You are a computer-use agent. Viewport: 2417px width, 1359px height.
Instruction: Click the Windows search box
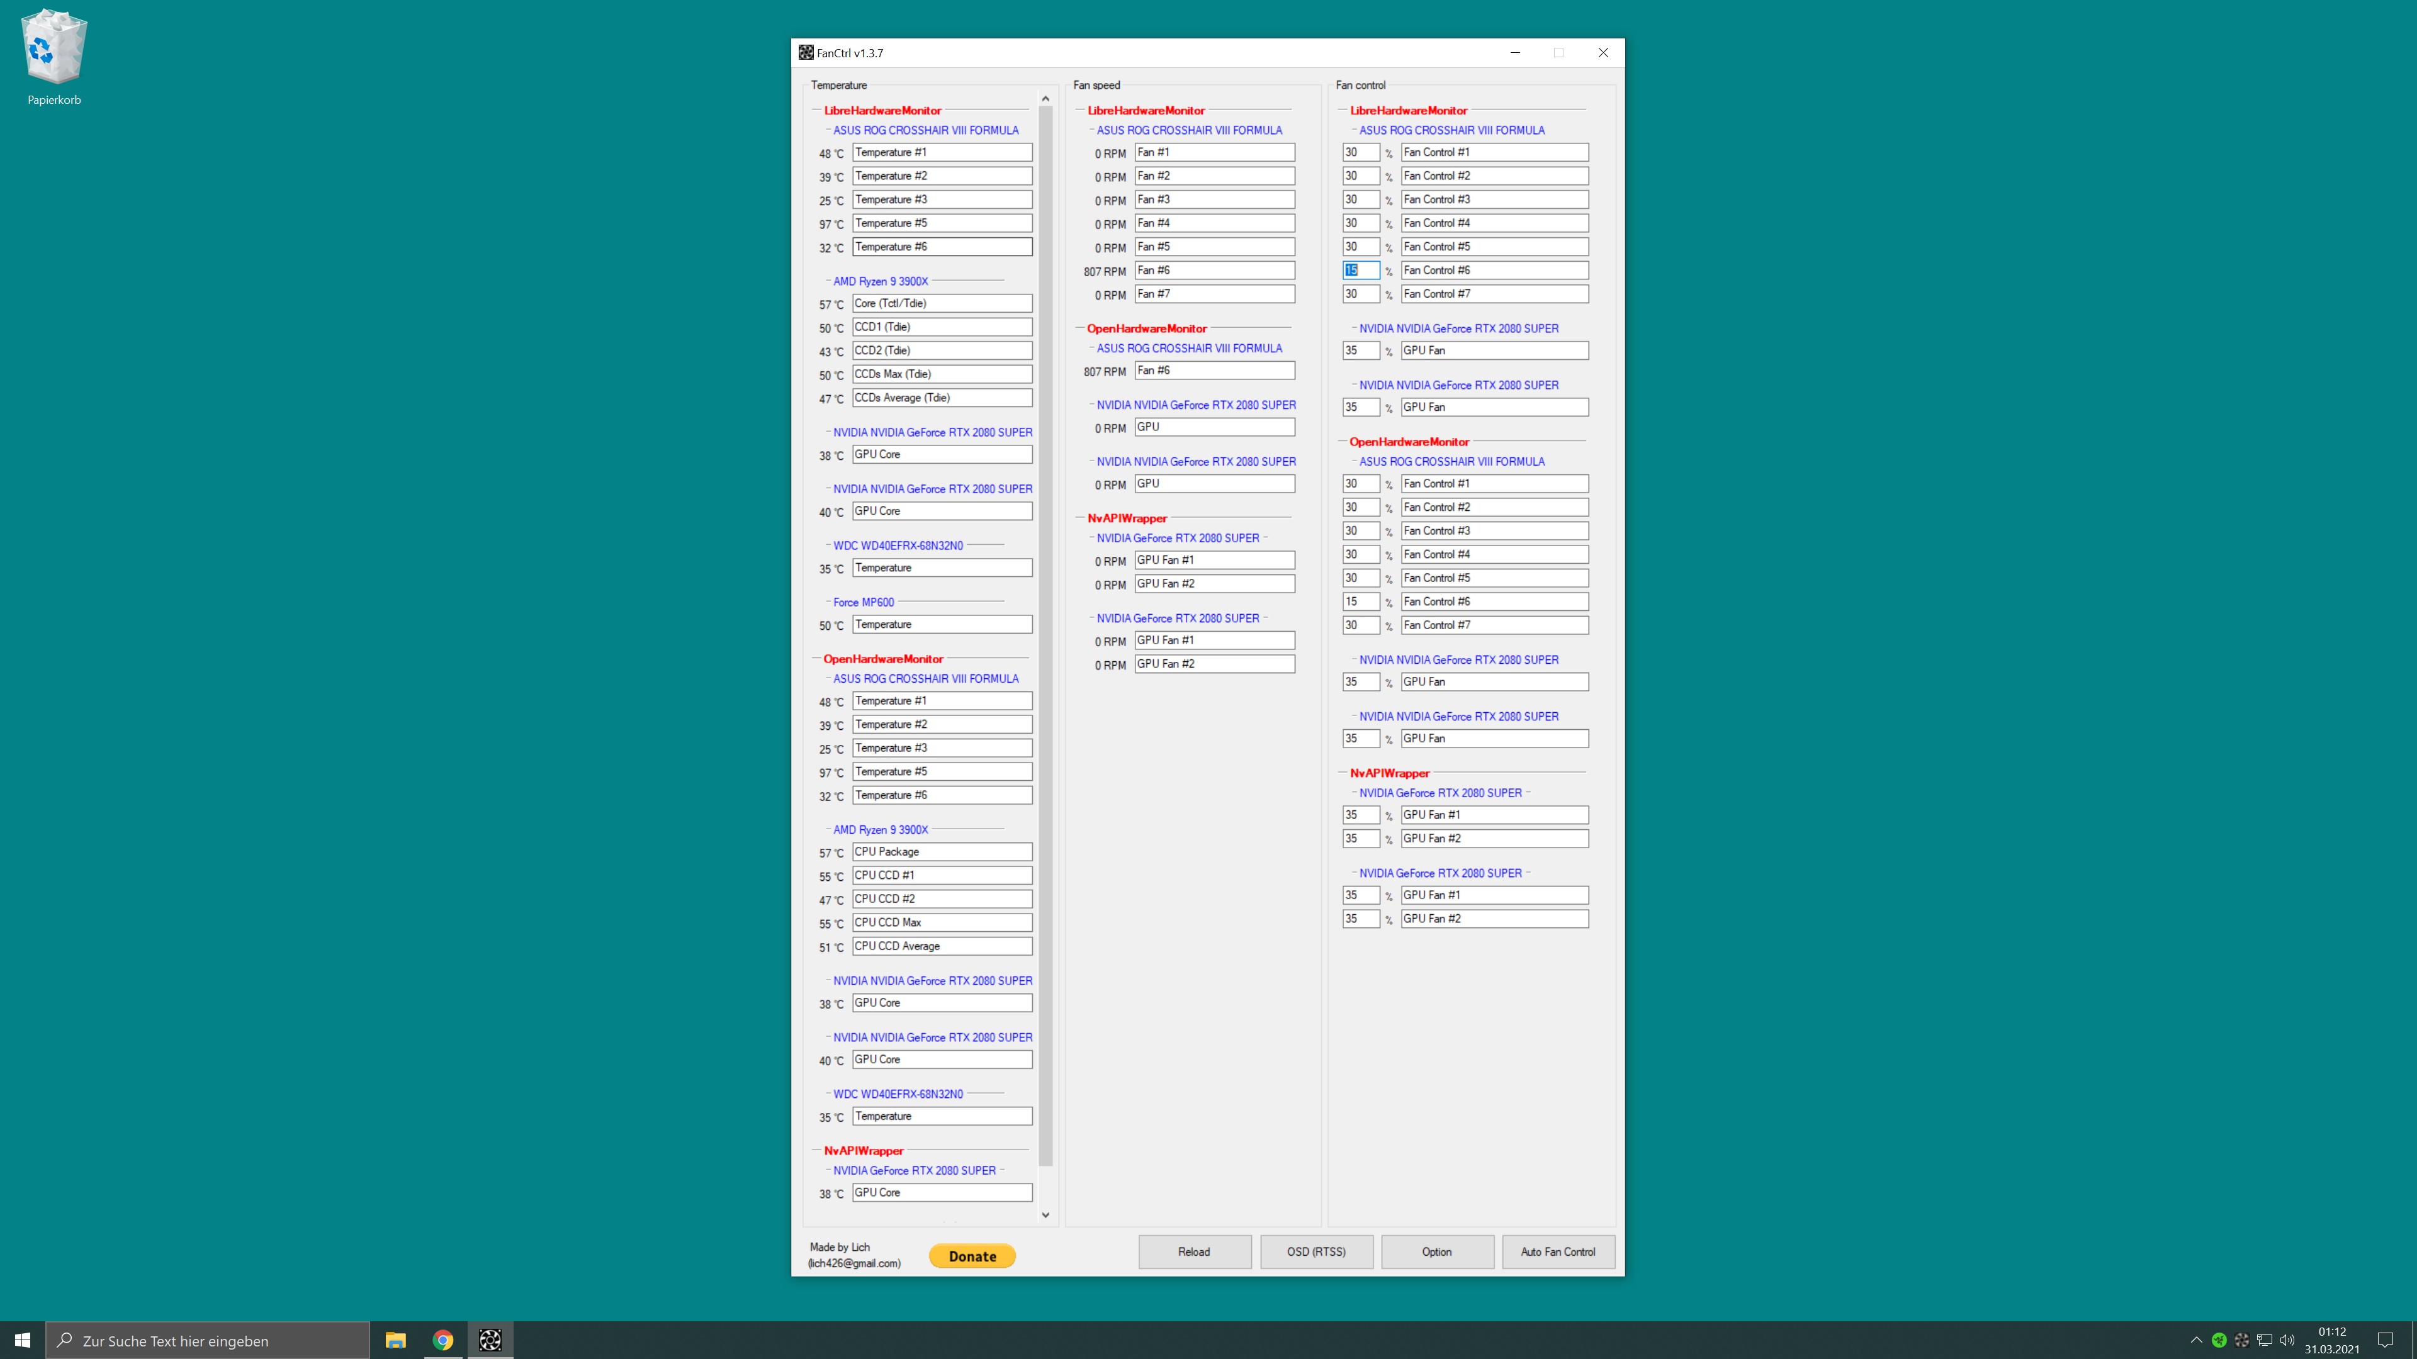point(208,1340)
